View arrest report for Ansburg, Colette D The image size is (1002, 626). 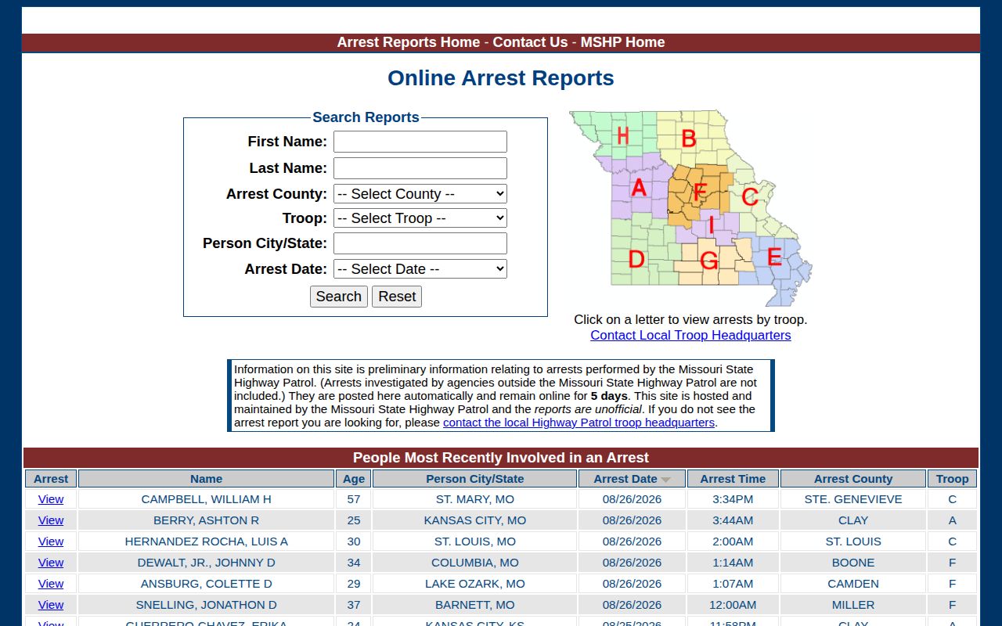point(51,584)
